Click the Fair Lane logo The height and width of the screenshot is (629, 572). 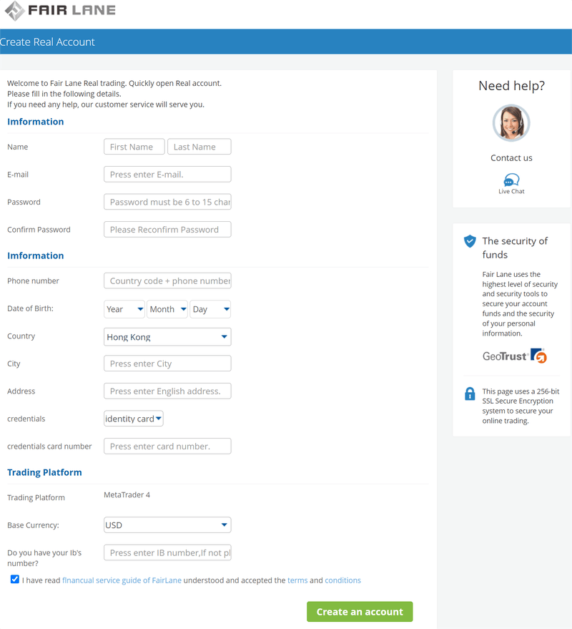(x=60, y=11)
